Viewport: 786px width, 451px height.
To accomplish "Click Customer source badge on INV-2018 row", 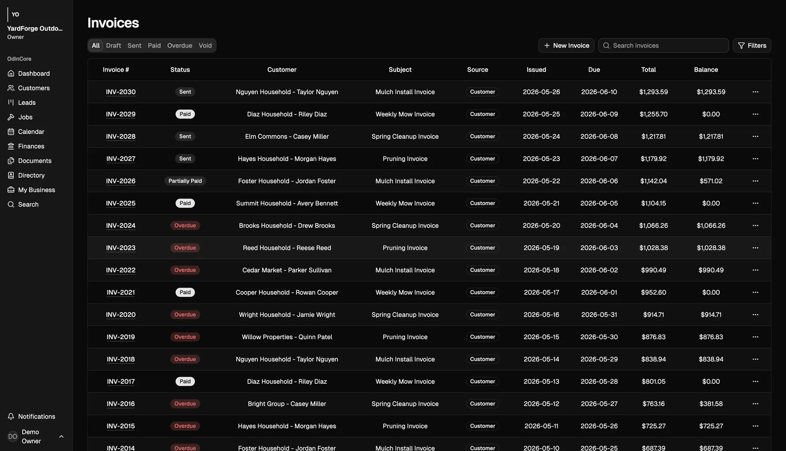I will pyautogui.click(x=483, y=359).
